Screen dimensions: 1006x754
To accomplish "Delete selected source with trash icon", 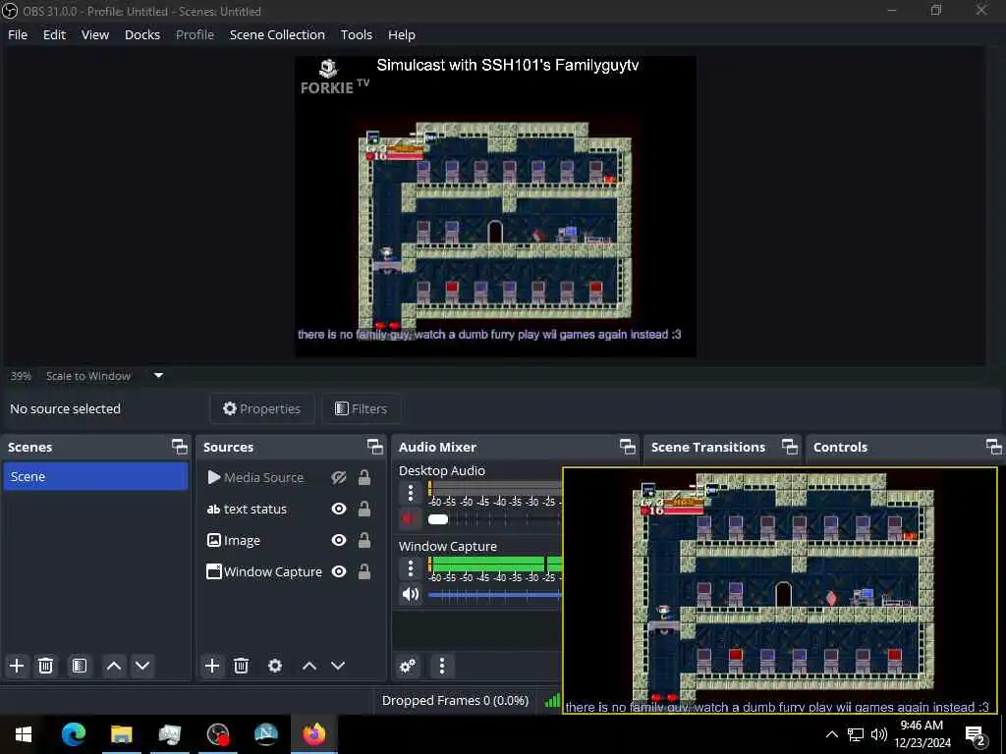I will point(242,666).
